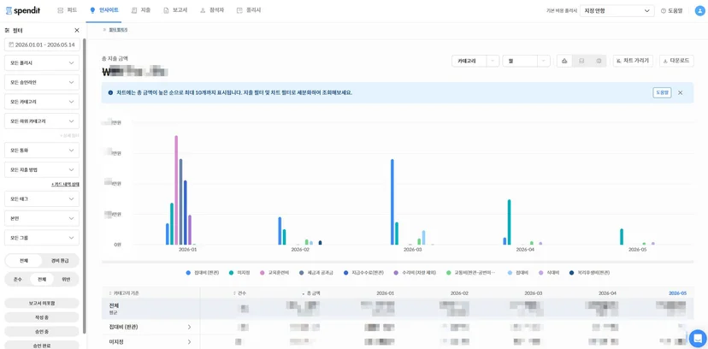Image resolution: width=708 pixels, height=349 pixels.
Task: Expand the 미지정 table row chevron
Action: click(189, 342)
